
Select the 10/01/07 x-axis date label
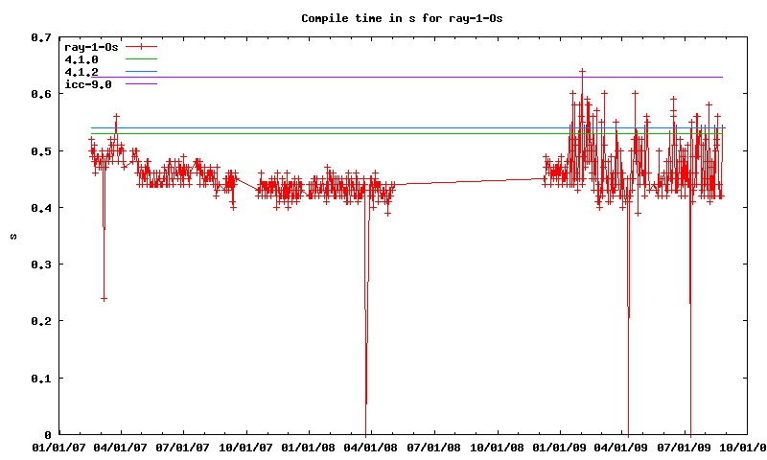(x=246, y=447)
